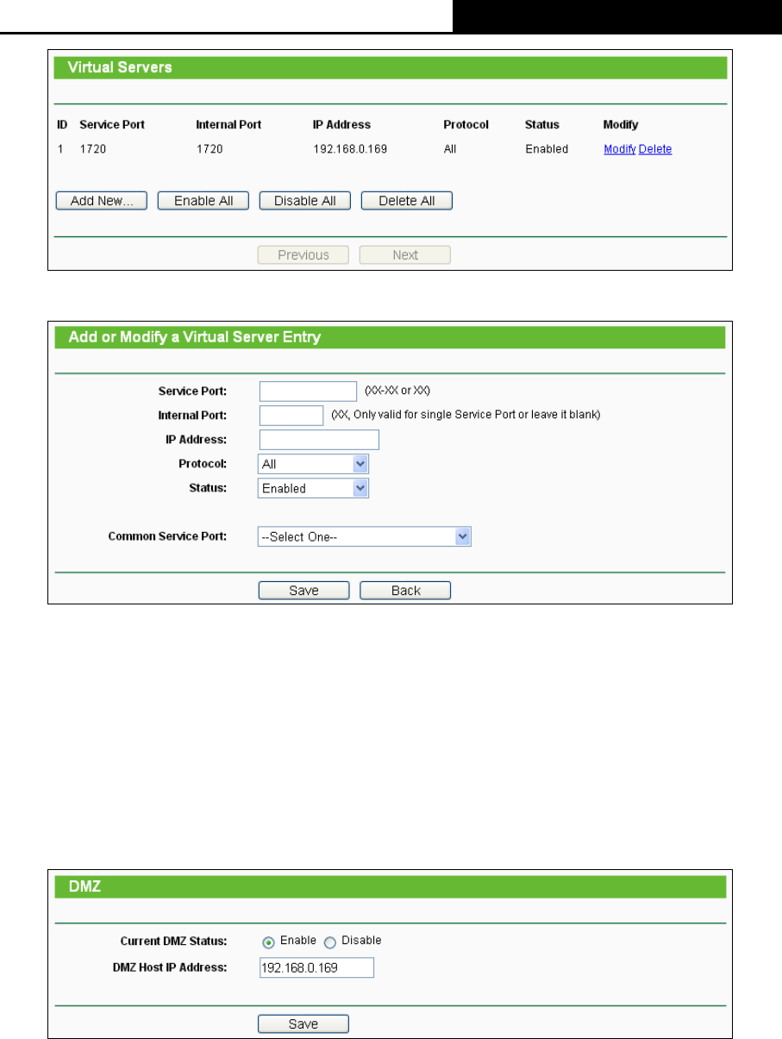Screen dimensions: 782x1039
Task: Expand Common Service Port dropdown
Action: click(x=365, y=536)
